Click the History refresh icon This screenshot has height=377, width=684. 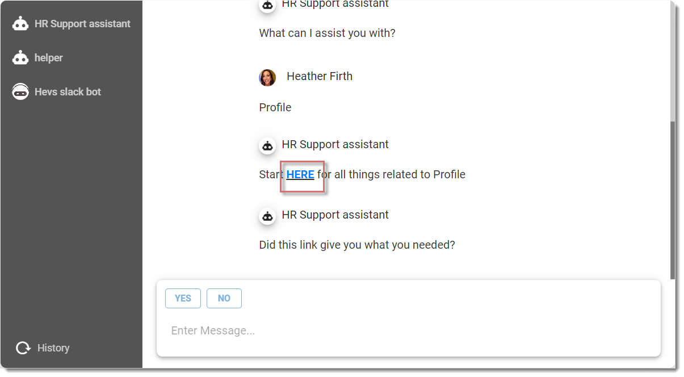click(23, 347)
